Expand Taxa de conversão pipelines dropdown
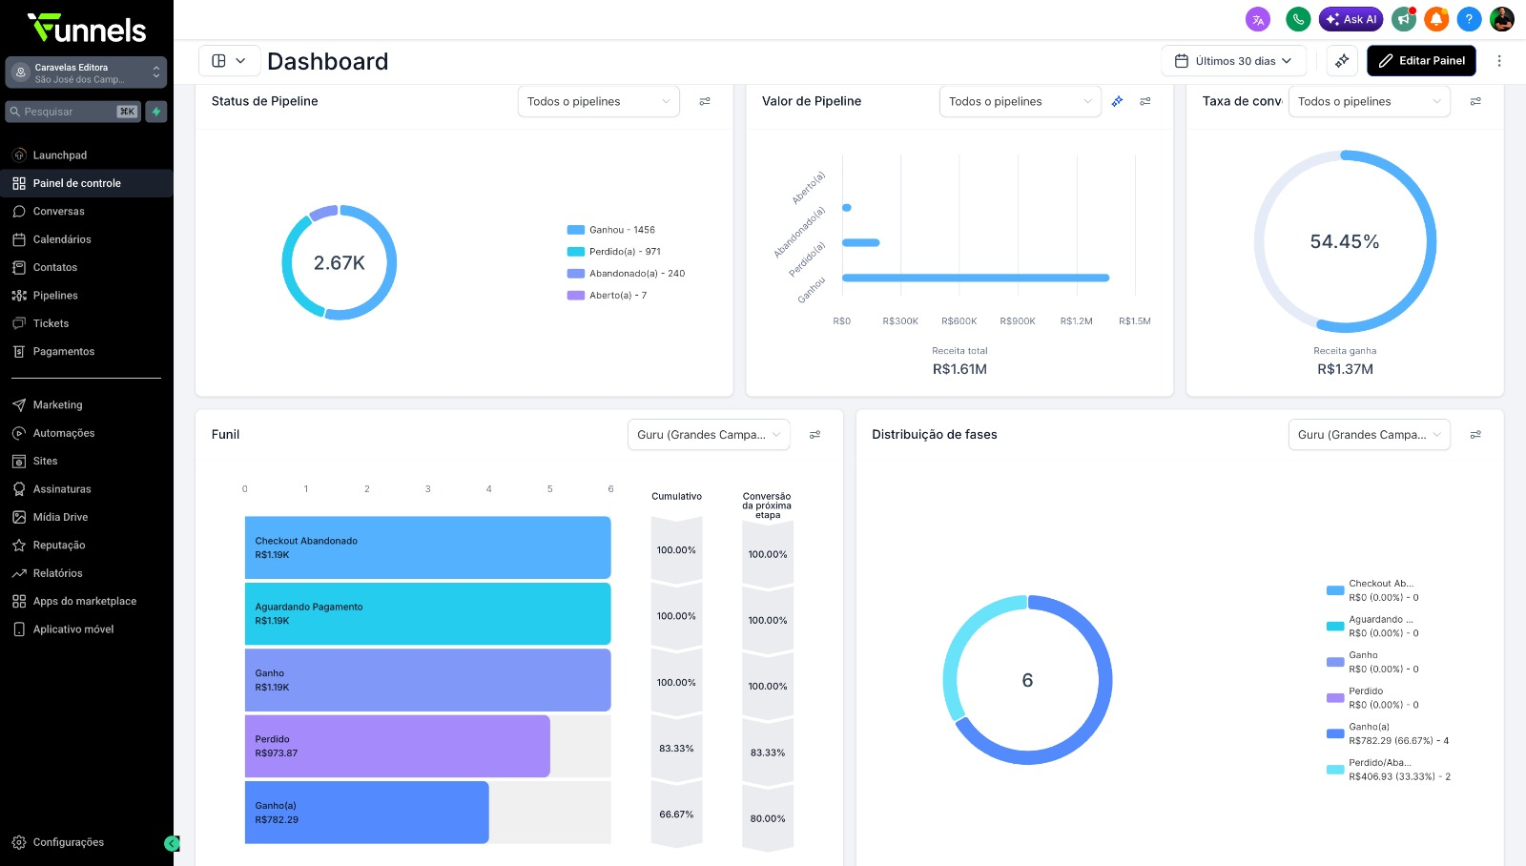The height and width of the screenshot is (866, 1526). pos(1370,101)
